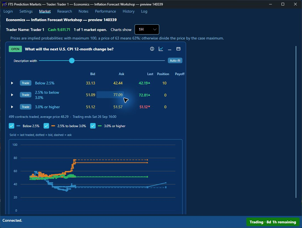
Task: Expand the Below 2.5% row
Action: (x=12, y=83)
